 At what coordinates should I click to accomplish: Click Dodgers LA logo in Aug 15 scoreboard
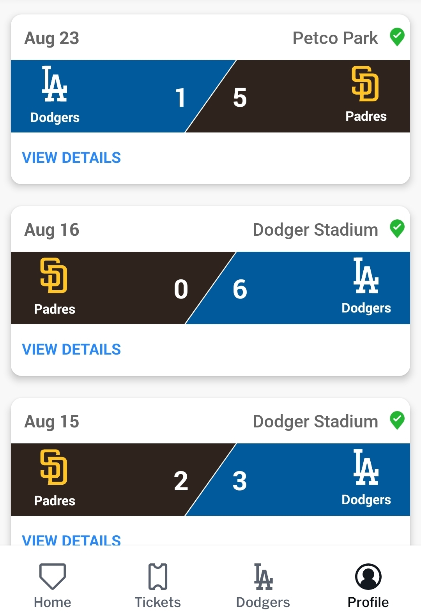[x=366, y=467]
